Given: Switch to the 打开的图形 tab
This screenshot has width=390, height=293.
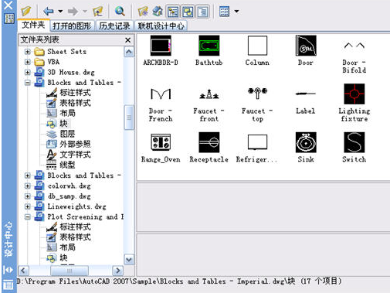Looking at the screenshot, I should 72,26.
